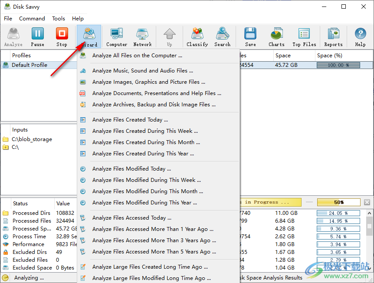This screenshot has width=374, height=283.
Task: Choose Analyze Files Modified During This Month
Action: (x=158, y=191)
